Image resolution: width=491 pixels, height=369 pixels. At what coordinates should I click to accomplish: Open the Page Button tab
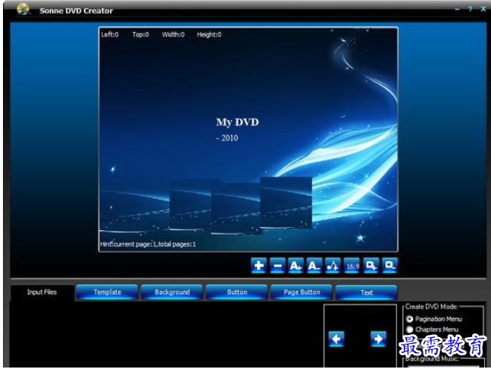click(302, 293)
